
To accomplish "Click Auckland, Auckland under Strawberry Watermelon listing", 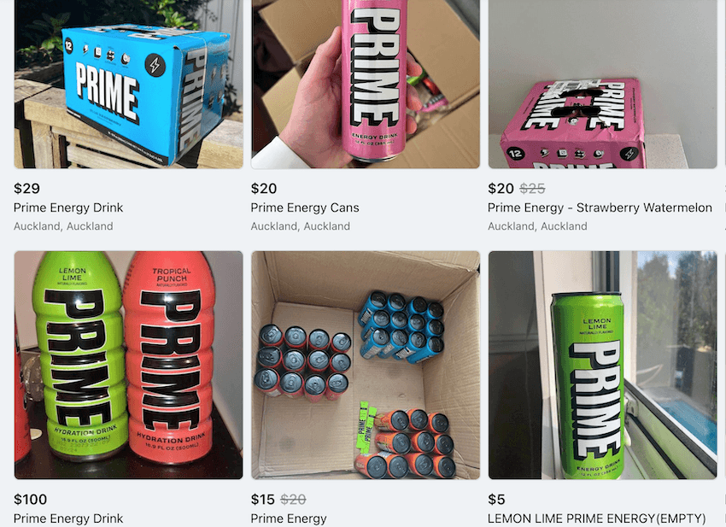I will tap(537, 226).
